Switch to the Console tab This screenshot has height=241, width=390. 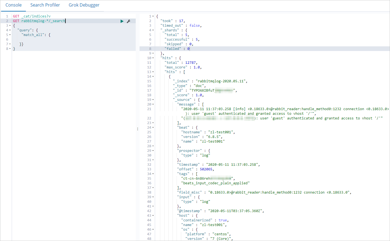pos(14,5)
